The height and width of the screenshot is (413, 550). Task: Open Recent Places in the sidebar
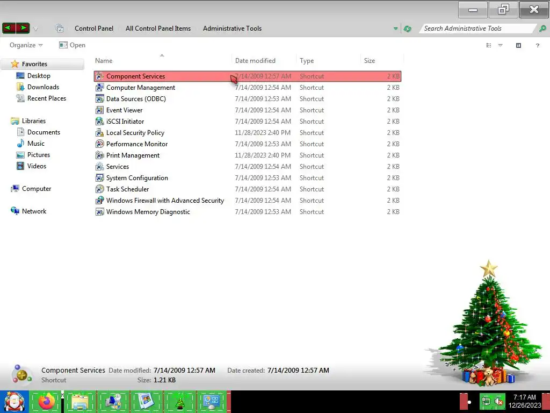47,98
